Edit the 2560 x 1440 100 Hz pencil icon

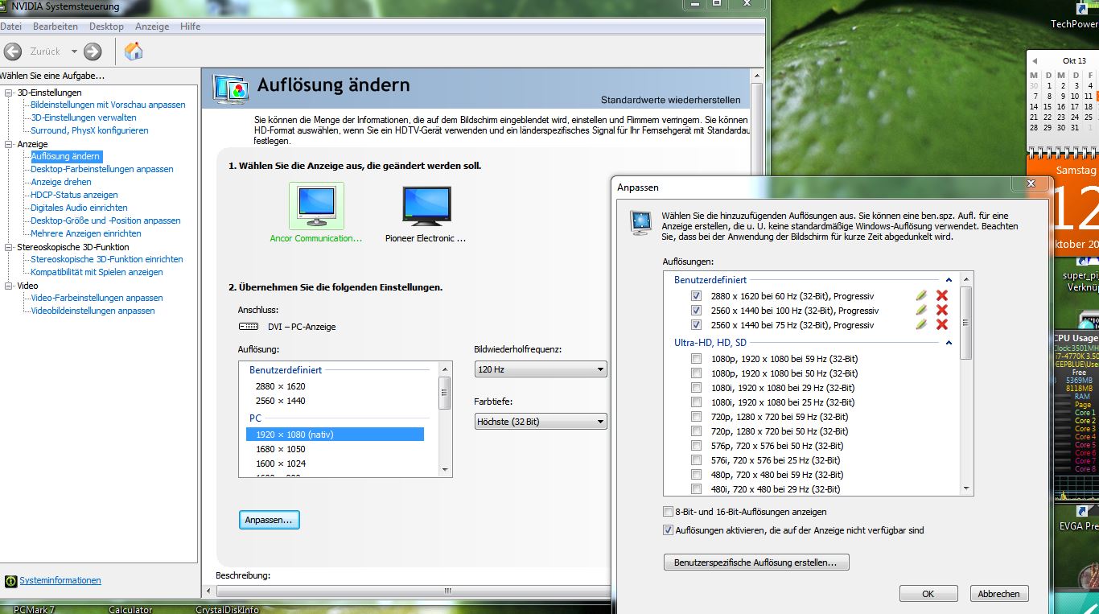921,311
